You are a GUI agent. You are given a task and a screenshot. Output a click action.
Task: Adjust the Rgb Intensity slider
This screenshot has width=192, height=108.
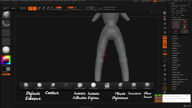[59, 9]
